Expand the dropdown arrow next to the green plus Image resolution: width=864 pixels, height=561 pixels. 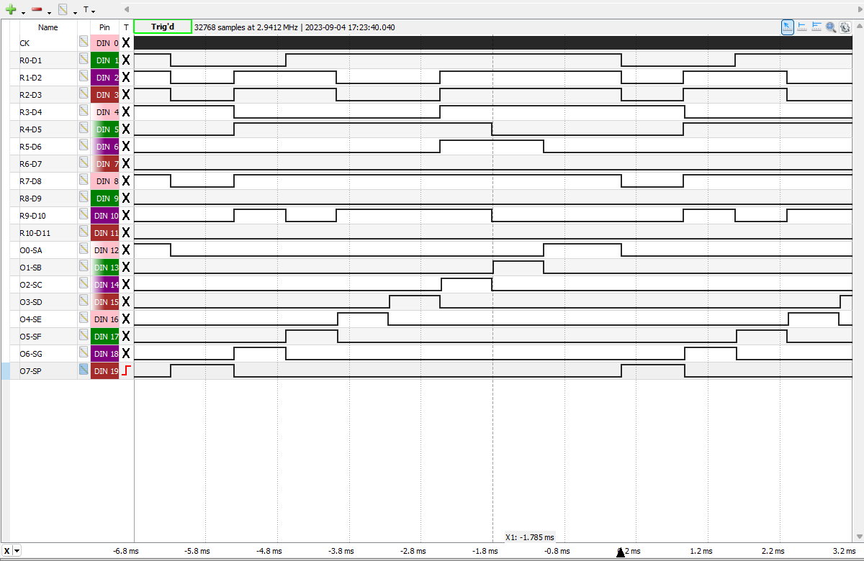tap(23, 12)
